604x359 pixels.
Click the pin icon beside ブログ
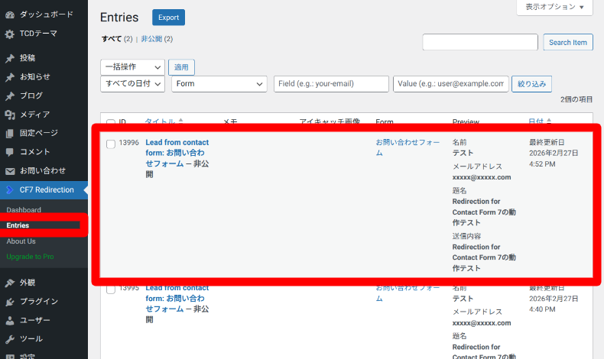click(x=10, y=96)
